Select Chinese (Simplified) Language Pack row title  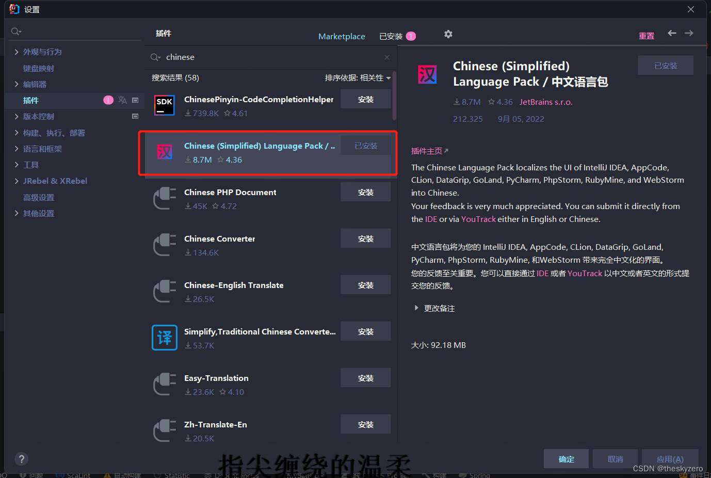[x=260, y=146]
